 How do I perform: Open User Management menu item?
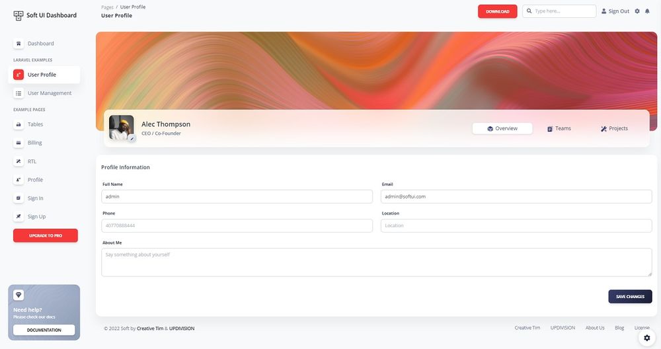(44, 93)
